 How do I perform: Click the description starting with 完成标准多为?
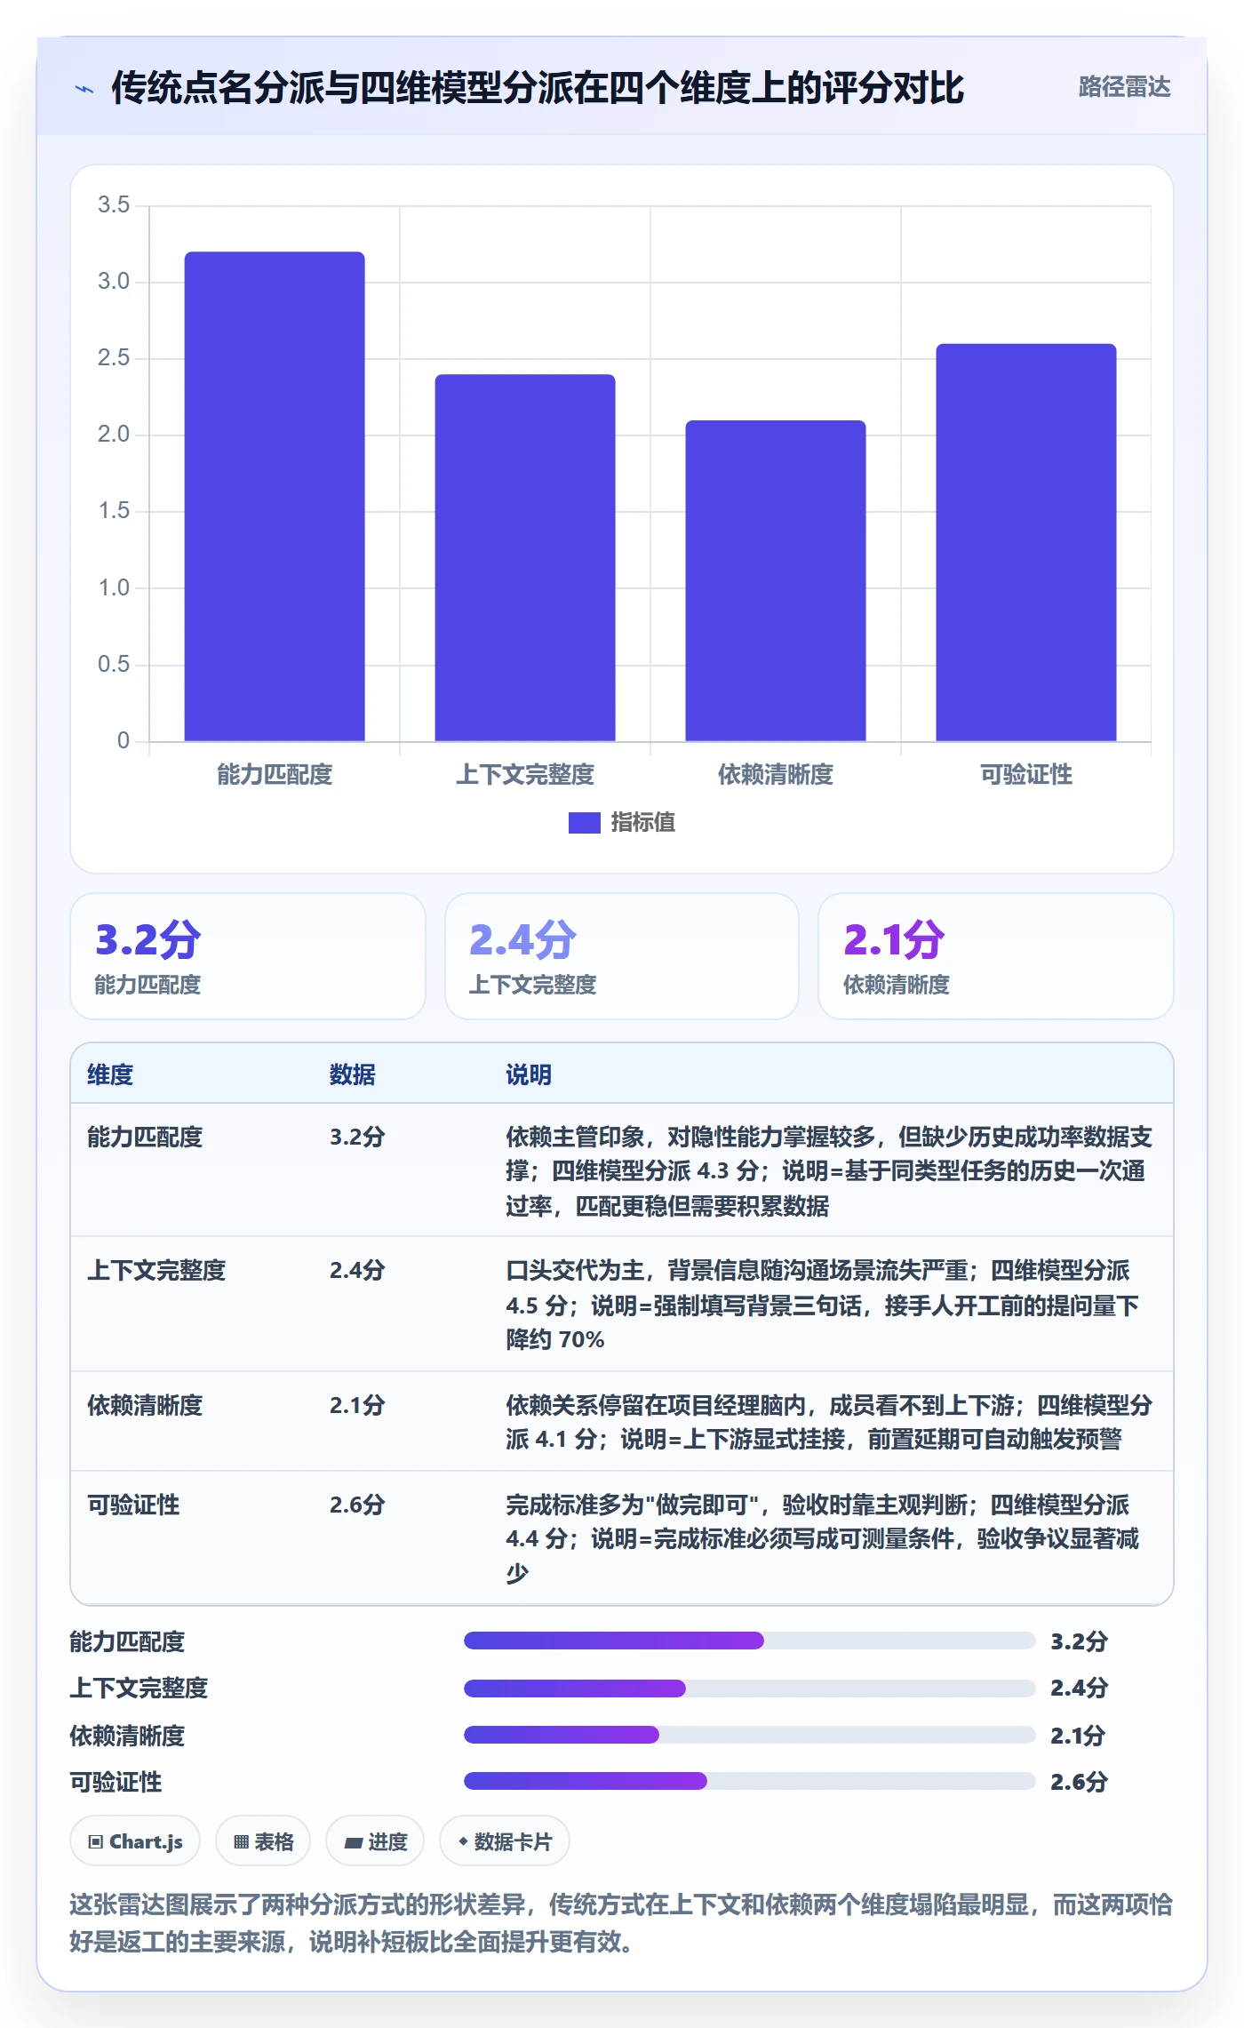tap(823, 1538)
